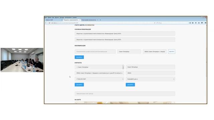Open the Закладки menu
This screenshot has height=120, width=214.
click(62, 18)
